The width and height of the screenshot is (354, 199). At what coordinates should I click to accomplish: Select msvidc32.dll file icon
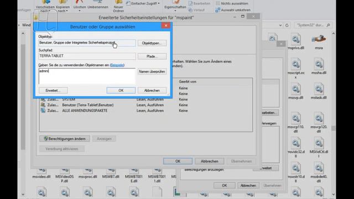click(x=296, y=144)
